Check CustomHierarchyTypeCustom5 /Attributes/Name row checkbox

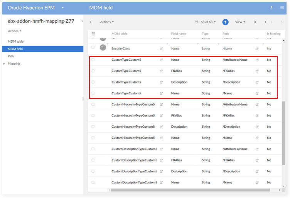click(x=93, y=104)
